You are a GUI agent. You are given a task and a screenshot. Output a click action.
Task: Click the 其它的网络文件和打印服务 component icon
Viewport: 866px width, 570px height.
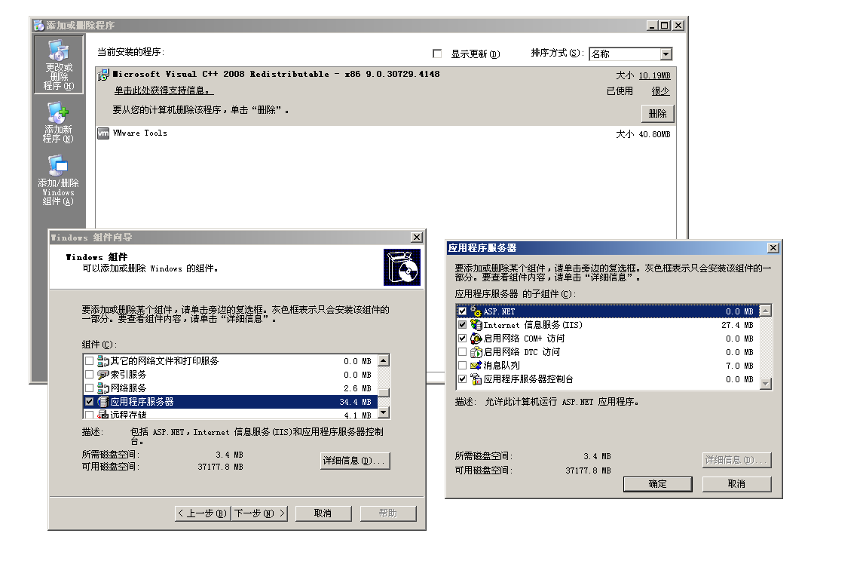coord(103,361)
